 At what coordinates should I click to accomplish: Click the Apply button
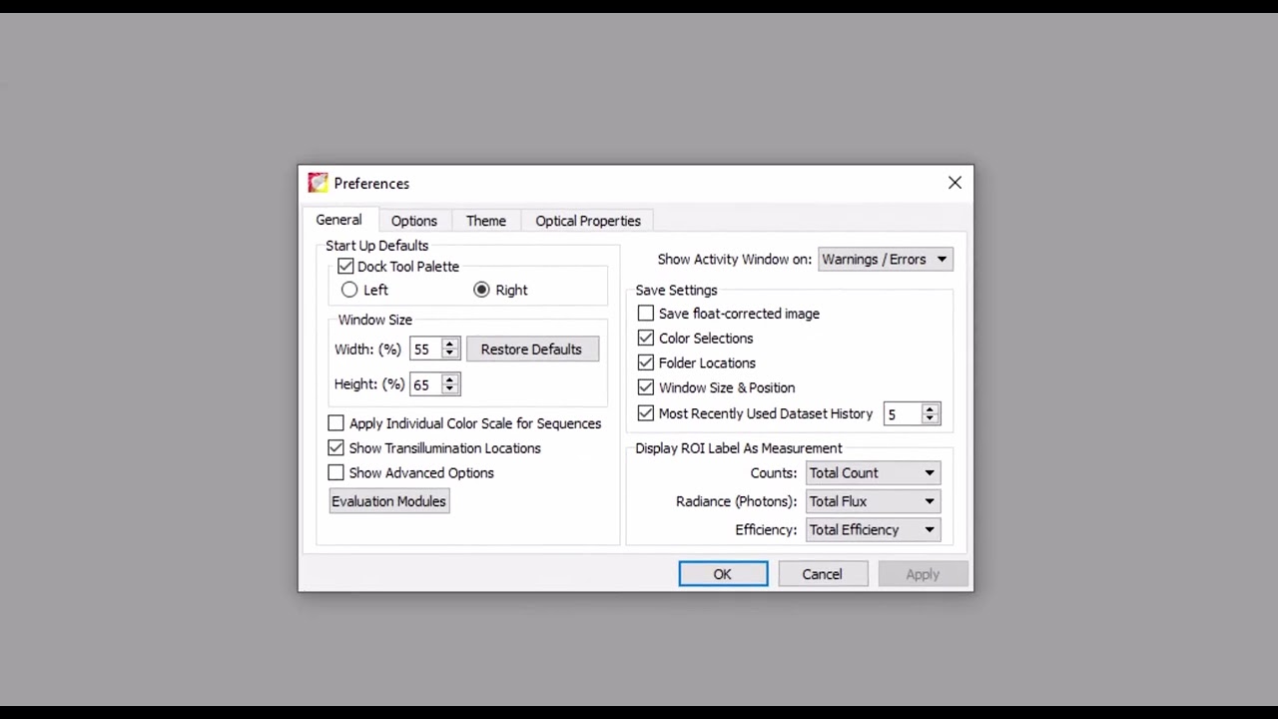(923, 574)
